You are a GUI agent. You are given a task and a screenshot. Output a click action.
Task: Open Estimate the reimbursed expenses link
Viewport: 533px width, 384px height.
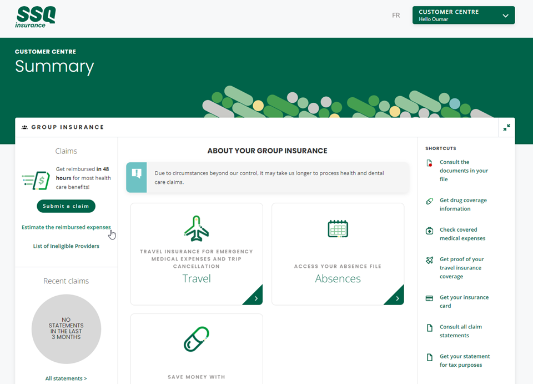[66, 227]
